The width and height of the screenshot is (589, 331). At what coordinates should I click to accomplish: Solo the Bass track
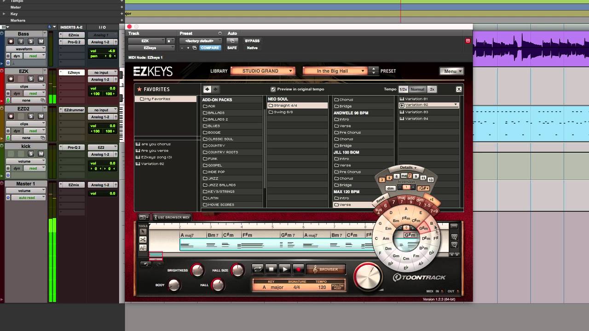(x=31, y=41)
